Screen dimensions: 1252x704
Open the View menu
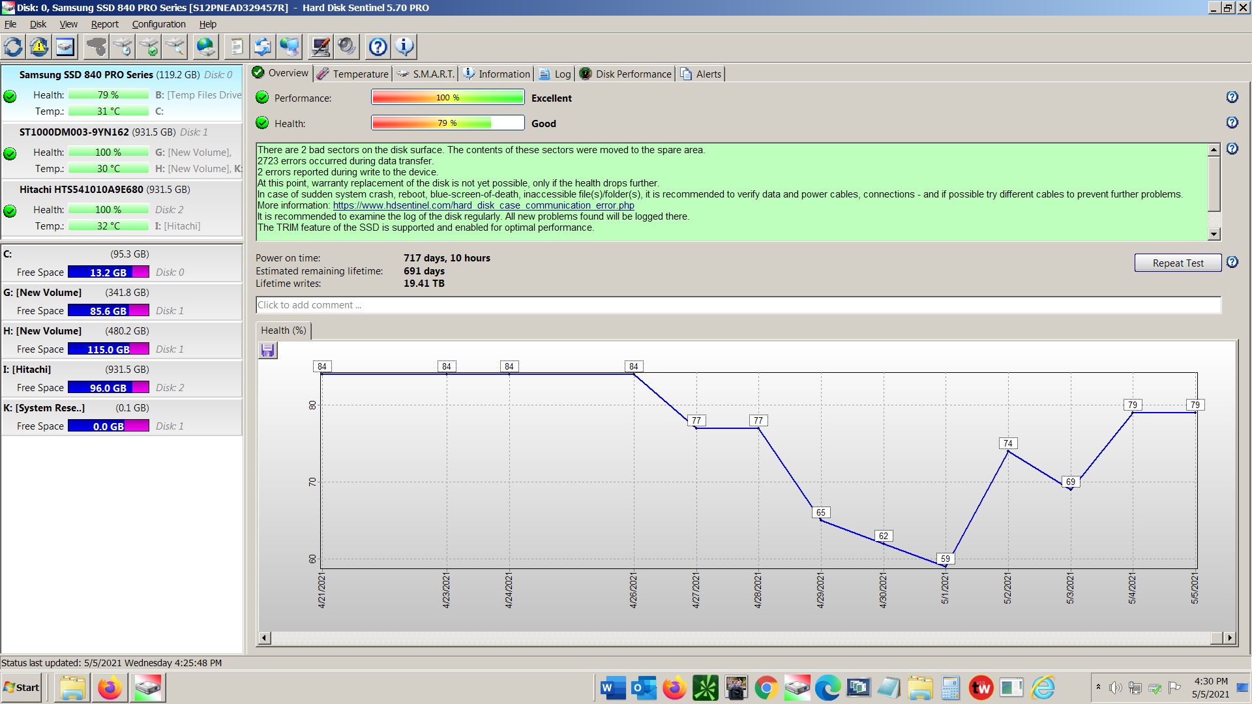pyautogui.click(x=68, y=24)
